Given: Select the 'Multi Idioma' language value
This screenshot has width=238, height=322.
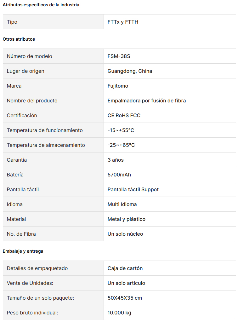Looking at the screenshot, I should click(122, 204).
